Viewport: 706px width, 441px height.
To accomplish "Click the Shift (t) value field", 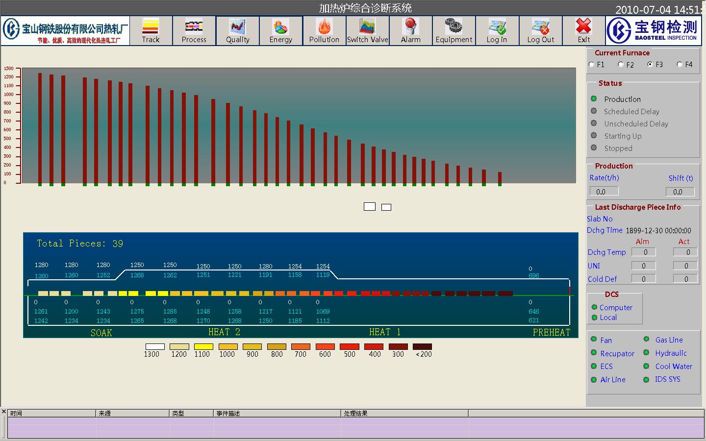I will tap(680, 192).
